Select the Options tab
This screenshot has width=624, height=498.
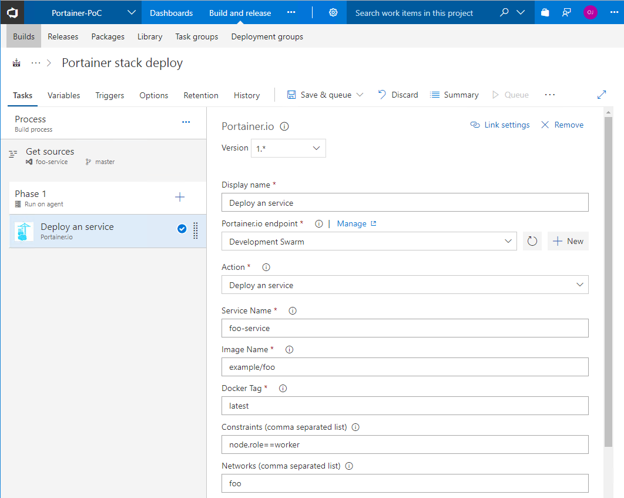coord(153,95)
